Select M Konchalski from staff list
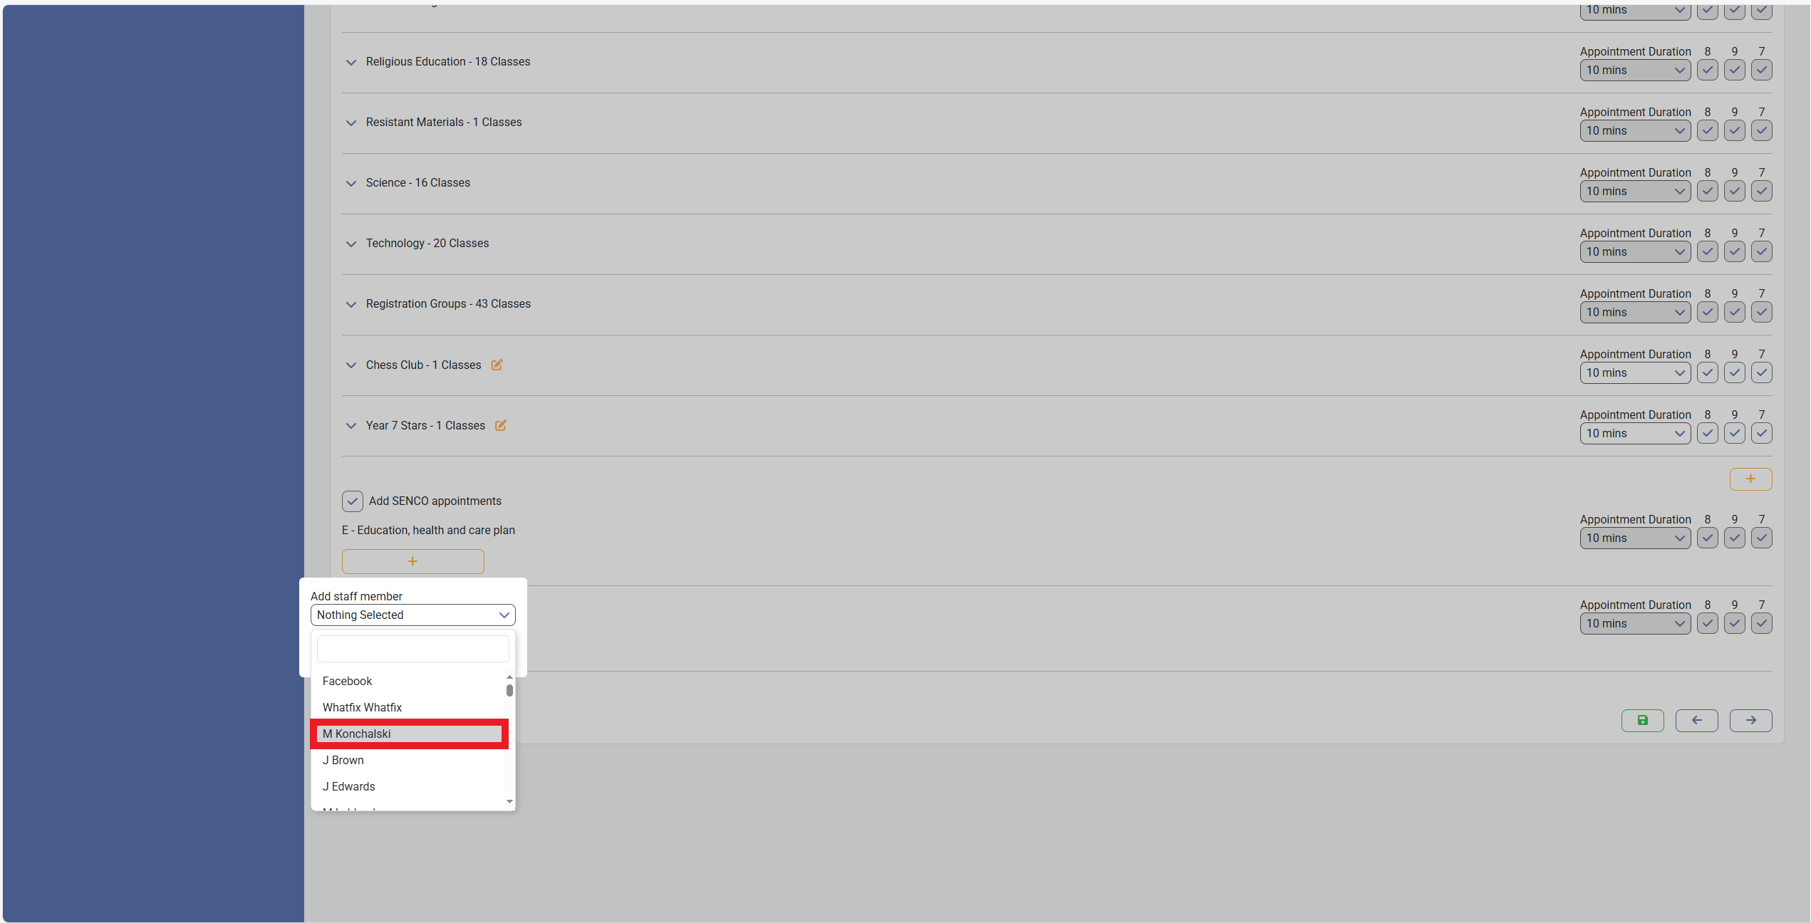This screenshot has height=923, width=1811. pos(410,734)
